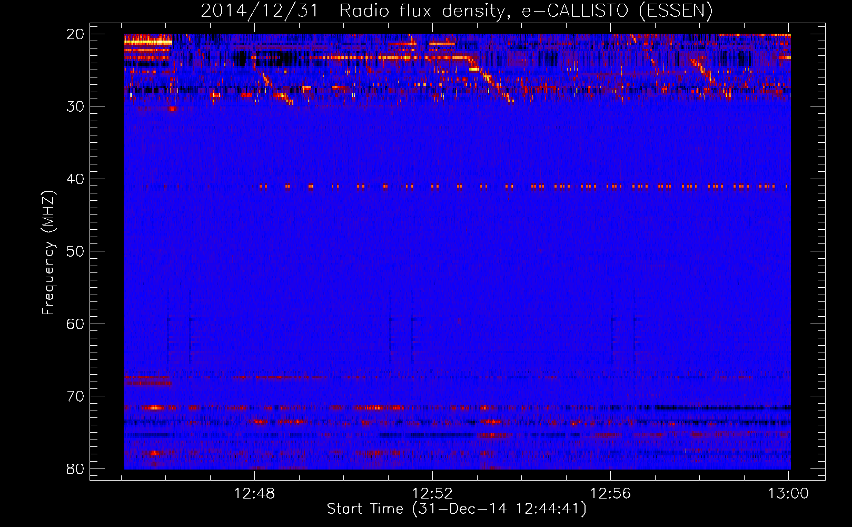
Task: Click the 13:00 time tick label
Action: point(788,494)
